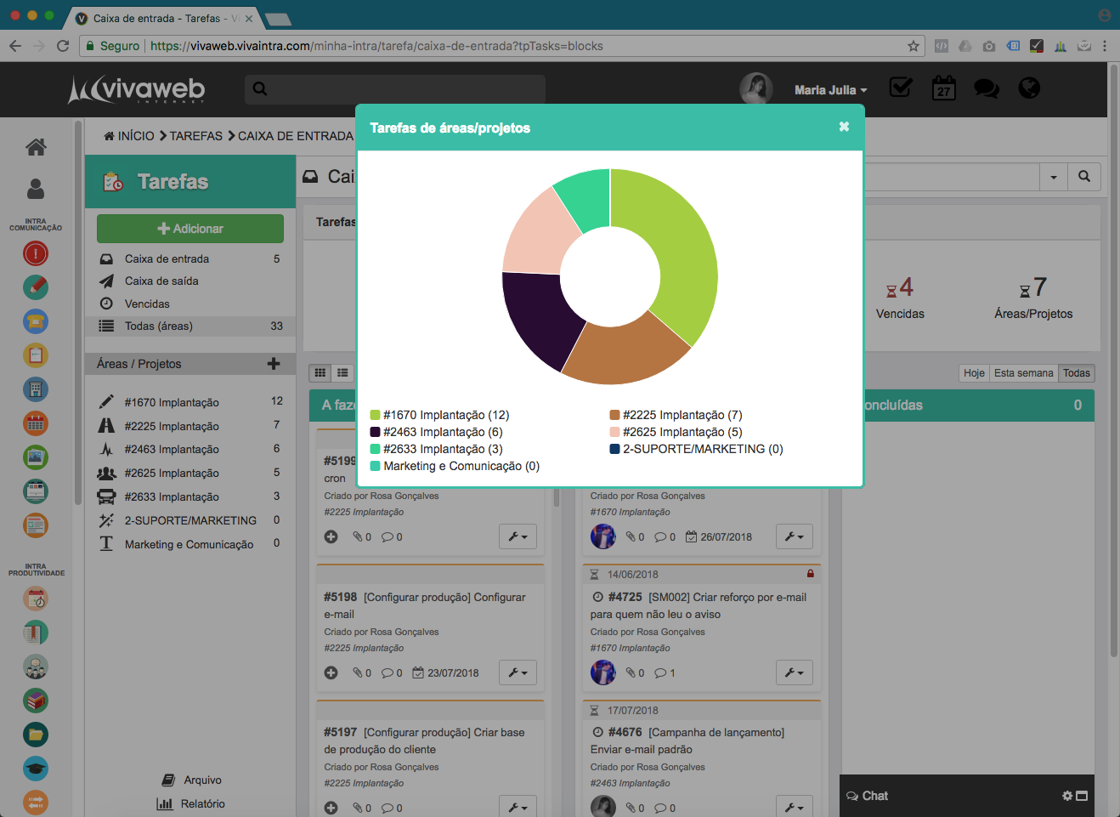Open the dropdown arrow beside search button
The width and height of the screenshot is (1120, 817).
(x=1054, y=177)
